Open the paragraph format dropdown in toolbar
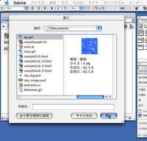This screenshot has width=147, height=141. [x=17, y=8]
